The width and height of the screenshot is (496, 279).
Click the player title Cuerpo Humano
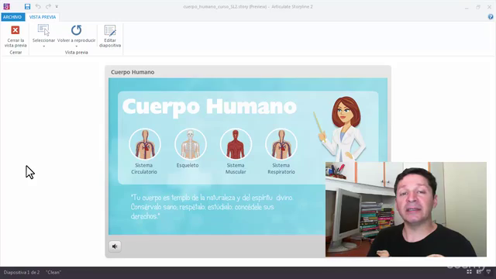coord(133,72)
